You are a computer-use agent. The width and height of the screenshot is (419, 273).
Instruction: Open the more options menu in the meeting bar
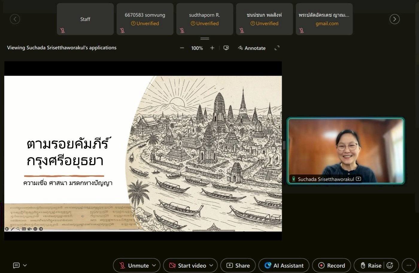[x=409, y=265]
